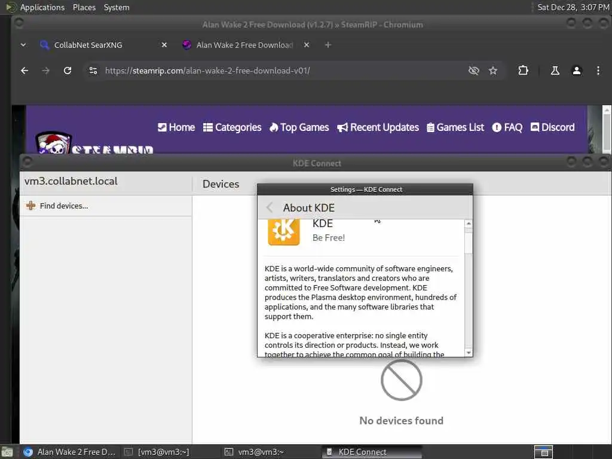
Task: Open site information icon in address bar
Action: click(x=93, y=71)
